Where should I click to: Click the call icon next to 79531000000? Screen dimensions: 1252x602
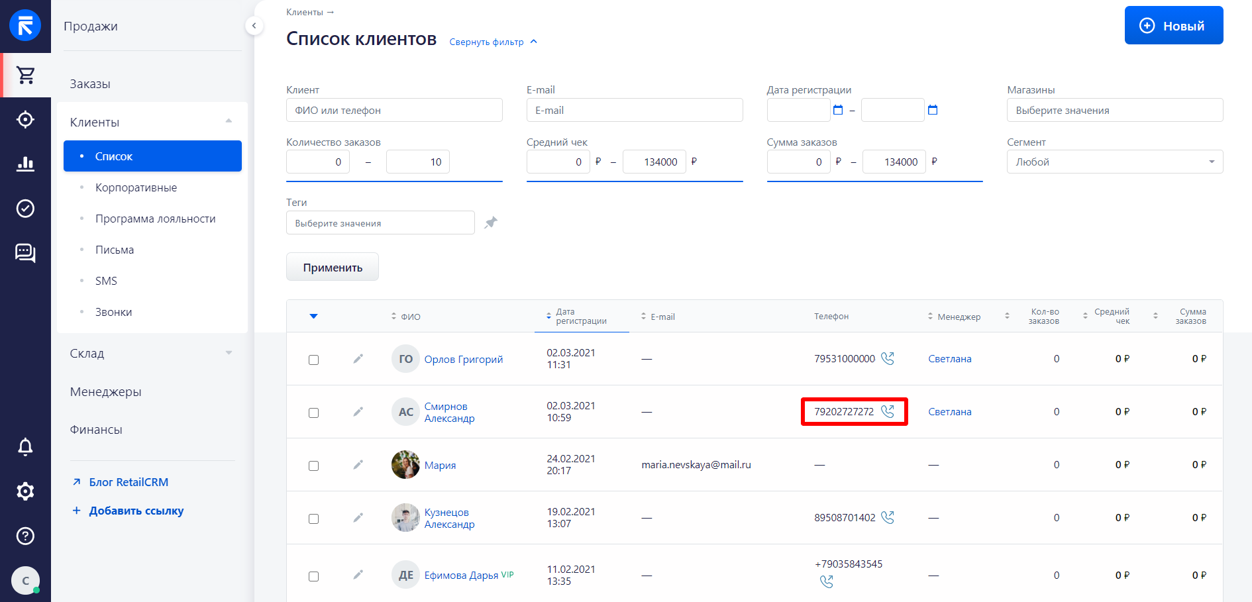click(x=888, y=358)
